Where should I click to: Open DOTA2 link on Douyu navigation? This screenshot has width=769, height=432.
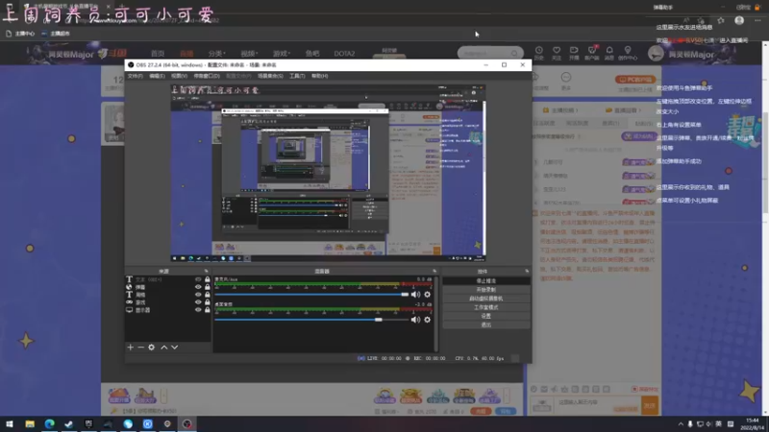point(344,54)
